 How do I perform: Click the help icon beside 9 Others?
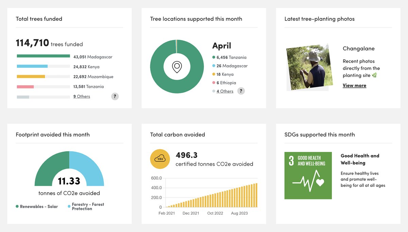click(115, 96)
